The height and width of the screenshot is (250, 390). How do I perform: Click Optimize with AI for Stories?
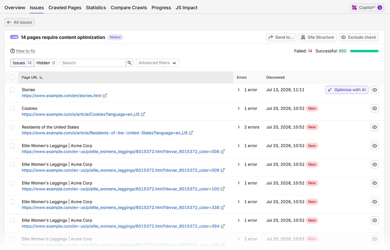pos(347,90)
